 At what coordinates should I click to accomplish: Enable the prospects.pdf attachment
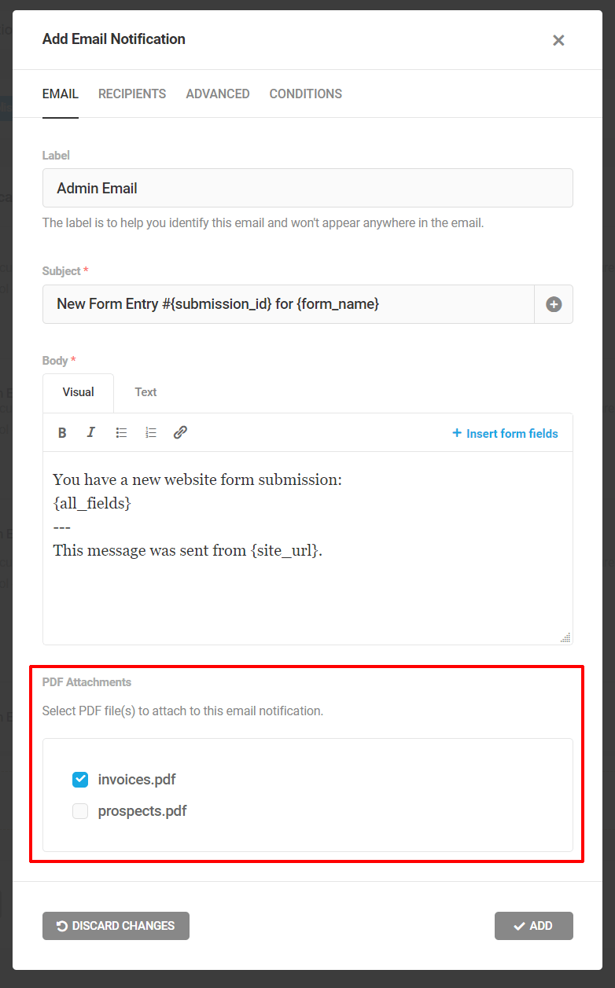[79, 810]
